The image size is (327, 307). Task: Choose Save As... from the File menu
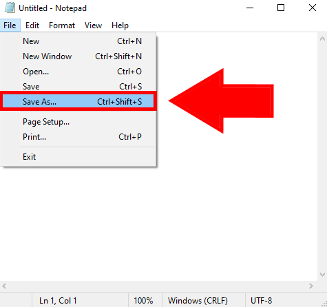coord(78,101)
